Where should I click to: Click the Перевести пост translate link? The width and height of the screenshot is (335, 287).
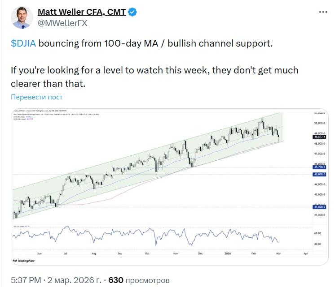(x=37, y=97)
